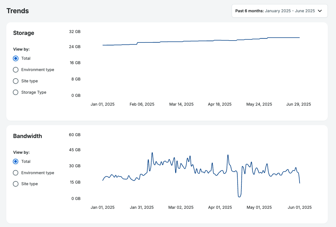
Task: Click the Storage card title
Action: (24, 33)
